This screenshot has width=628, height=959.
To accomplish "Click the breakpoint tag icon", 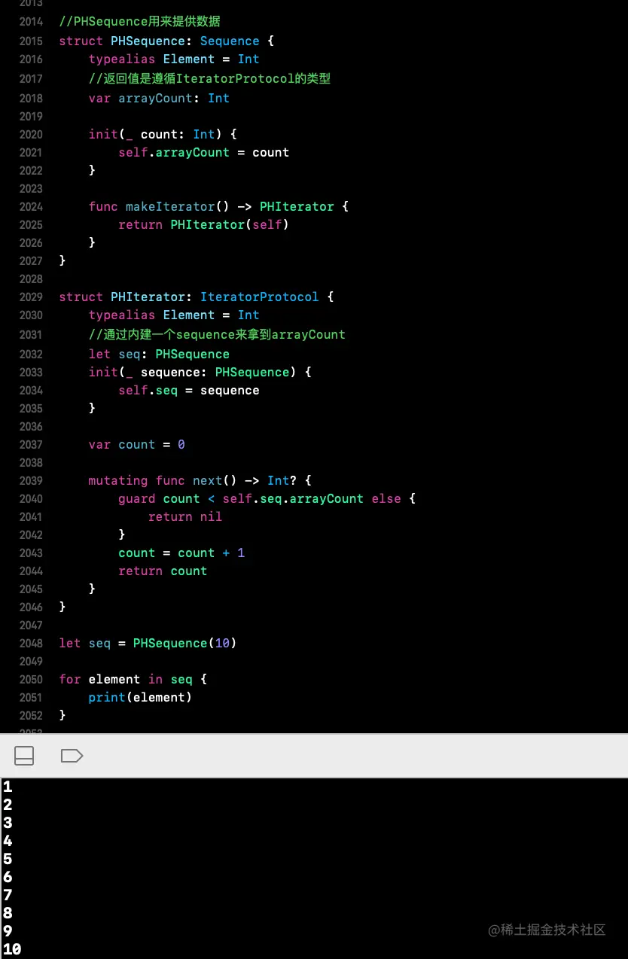I will (x=72, y=755).
